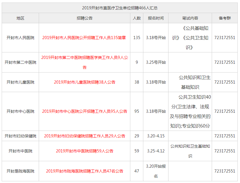Select the 开封市人民医院 cell
The height and width of the screenshot is (183, 240).
pyautogui.click(x=20, y=38)
